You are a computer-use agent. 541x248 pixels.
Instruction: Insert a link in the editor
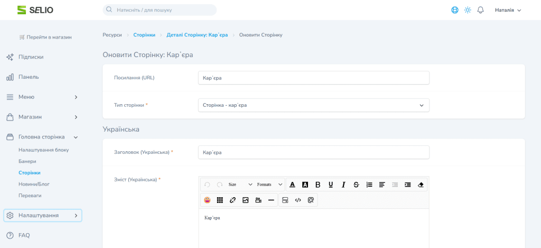click(x=232, y=200)
